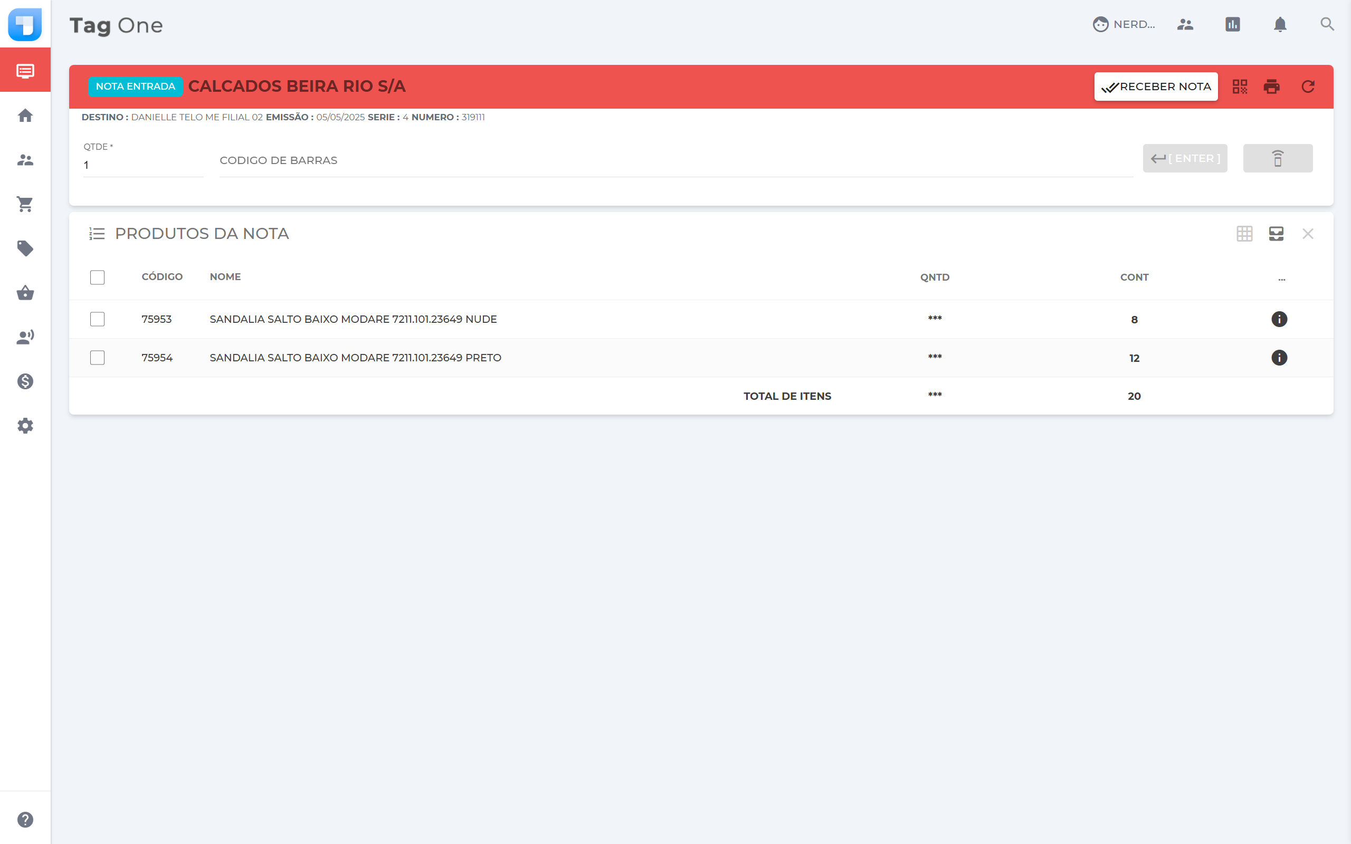Click the CONT value 8
The height and width of the screenshot is (844, 1351).
pyautogui.click(x=1134, y=320)
